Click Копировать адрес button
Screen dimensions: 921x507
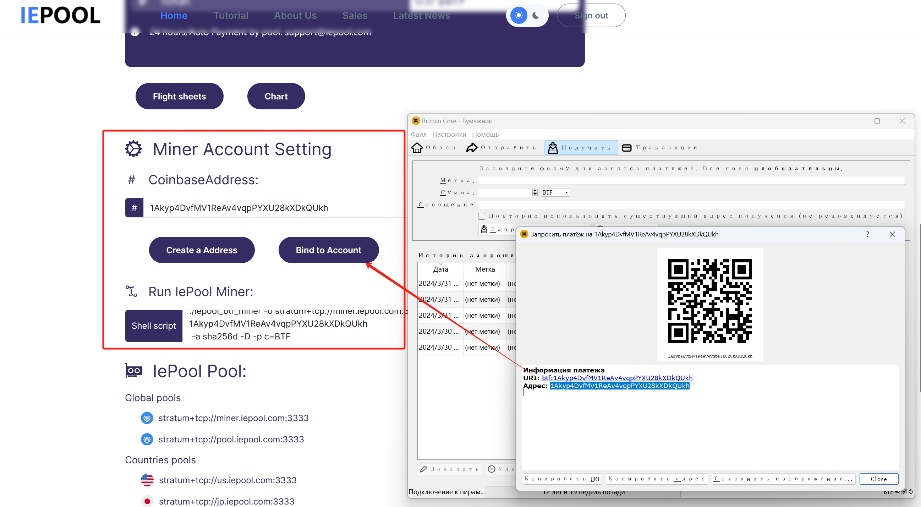[657, 479]
